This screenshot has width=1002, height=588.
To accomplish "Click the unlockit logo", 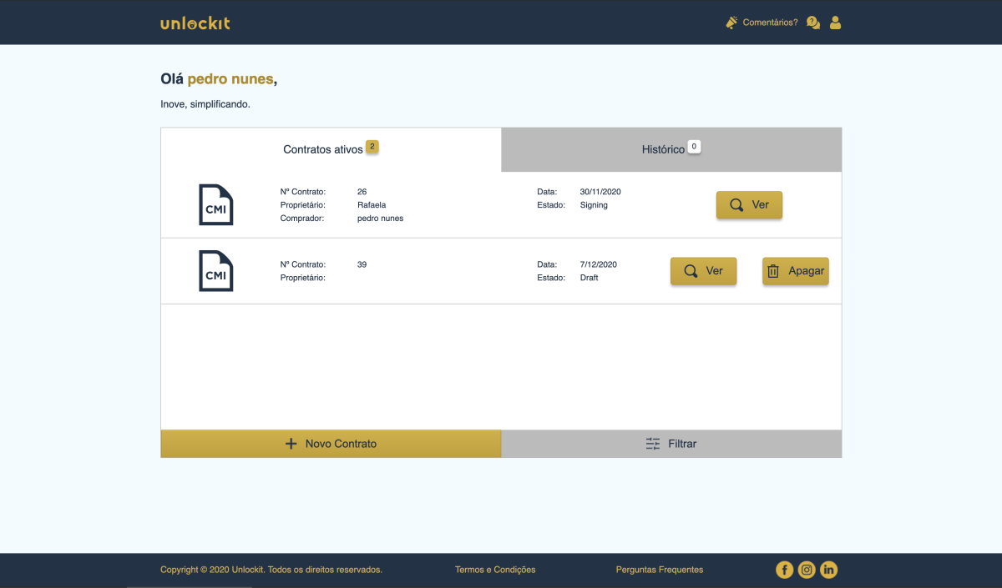I will point(195,23).
